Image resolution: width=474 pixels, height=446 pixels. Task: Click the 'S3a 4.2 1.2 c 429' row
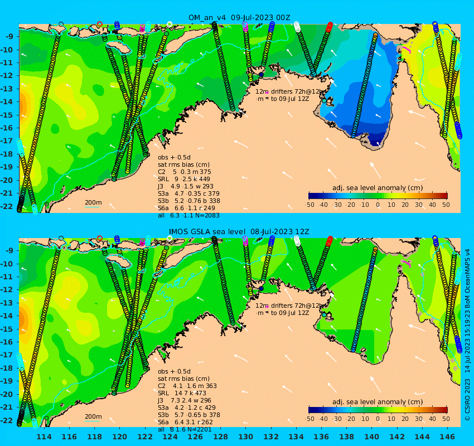coord(187,408)
